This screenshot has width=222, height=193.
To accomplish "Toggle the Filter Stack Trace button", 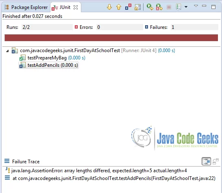I will [206, 161].
